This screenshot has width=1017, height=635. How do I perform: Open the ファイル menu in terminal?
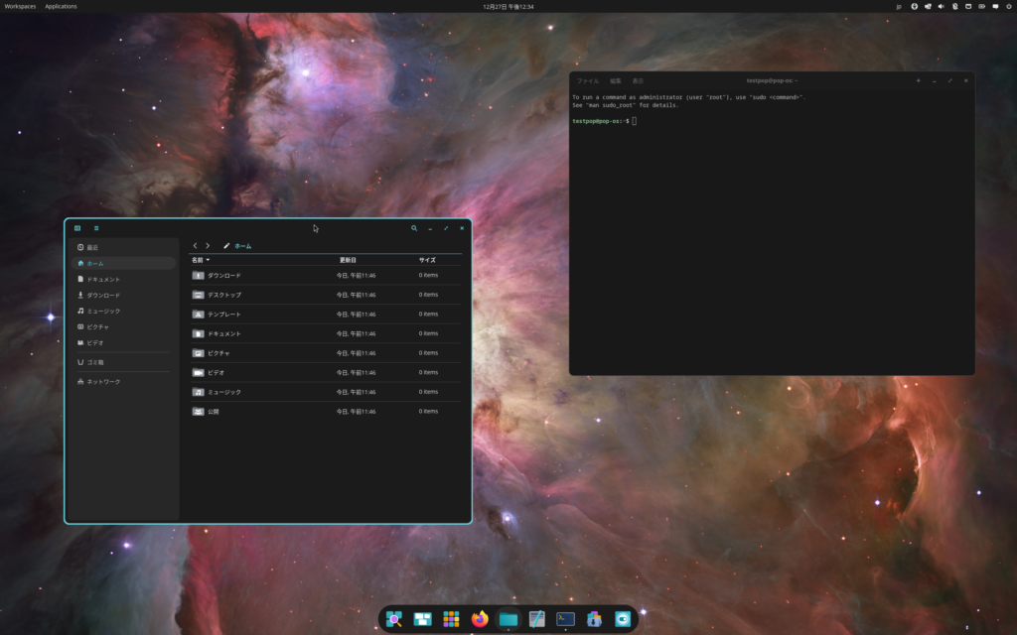tap(588, 80)
